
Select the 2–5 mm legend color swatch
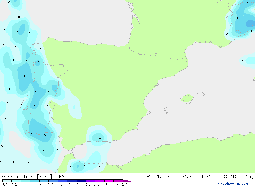tap(35, 181)
